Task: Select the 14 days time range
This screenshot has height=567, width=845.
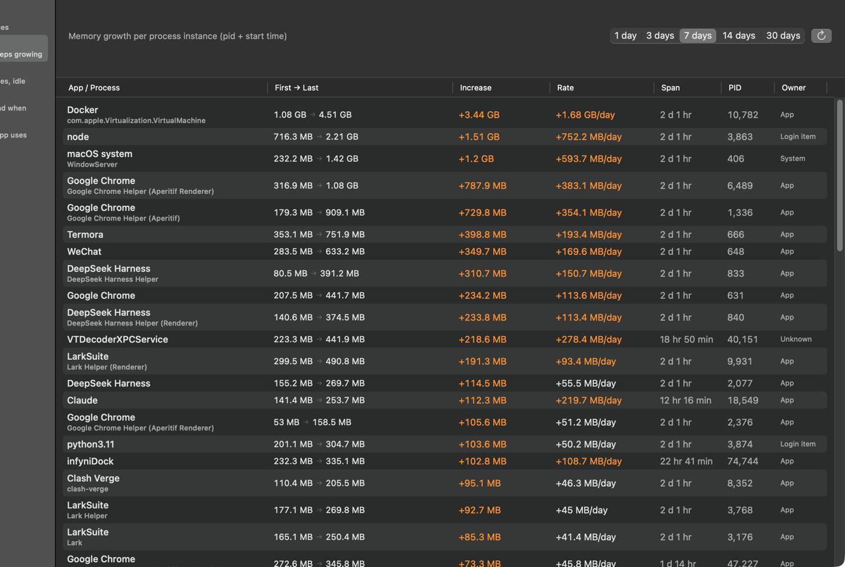Action: 739,36
